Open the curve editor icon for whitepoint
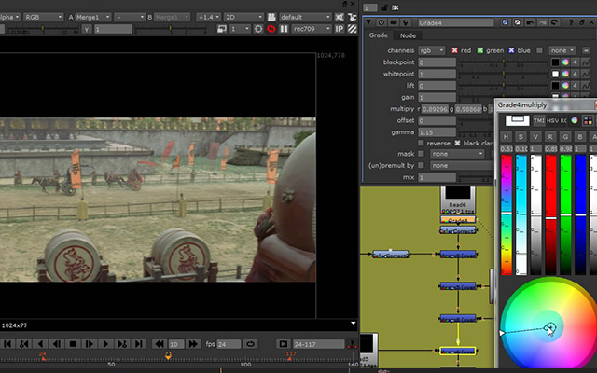 click(586, 74)
